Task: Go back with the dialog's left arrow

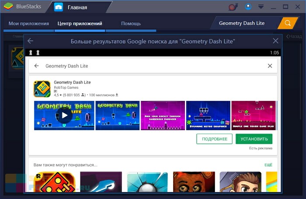Action: [x=30, y=41]
